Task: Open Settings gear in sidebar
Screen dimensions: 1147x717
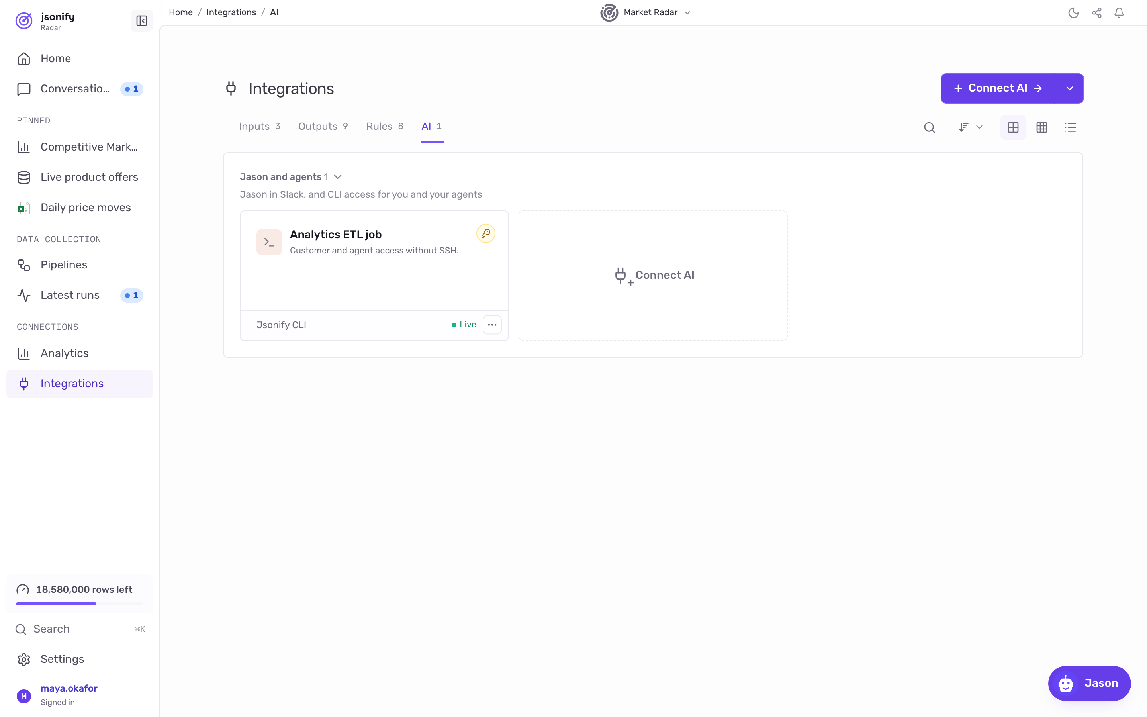Action: [x=80, y=659]
